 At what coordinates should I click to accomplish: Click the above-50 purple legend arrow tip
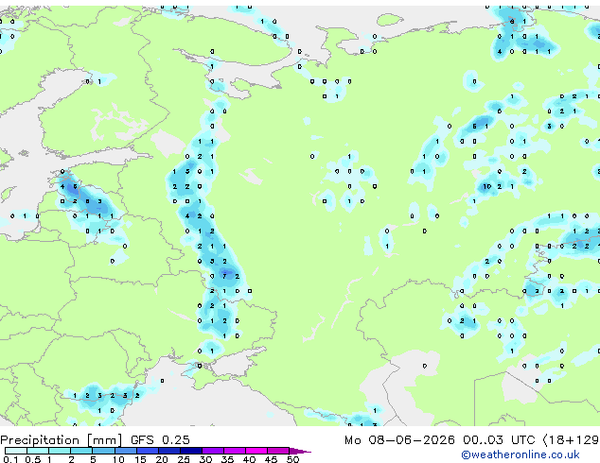300,451
